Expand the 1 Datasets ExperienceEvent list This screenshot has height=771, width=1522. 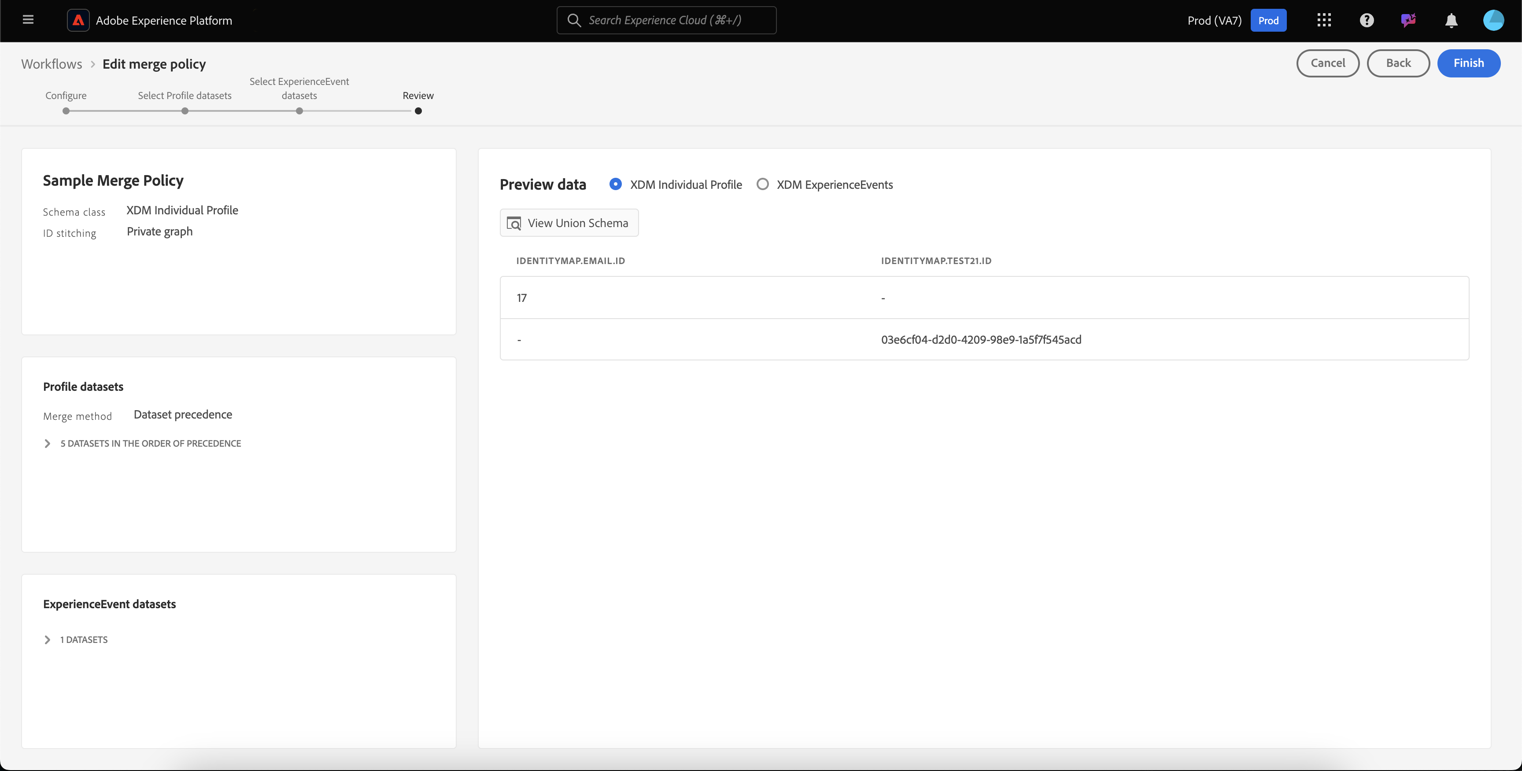[47, 640]
